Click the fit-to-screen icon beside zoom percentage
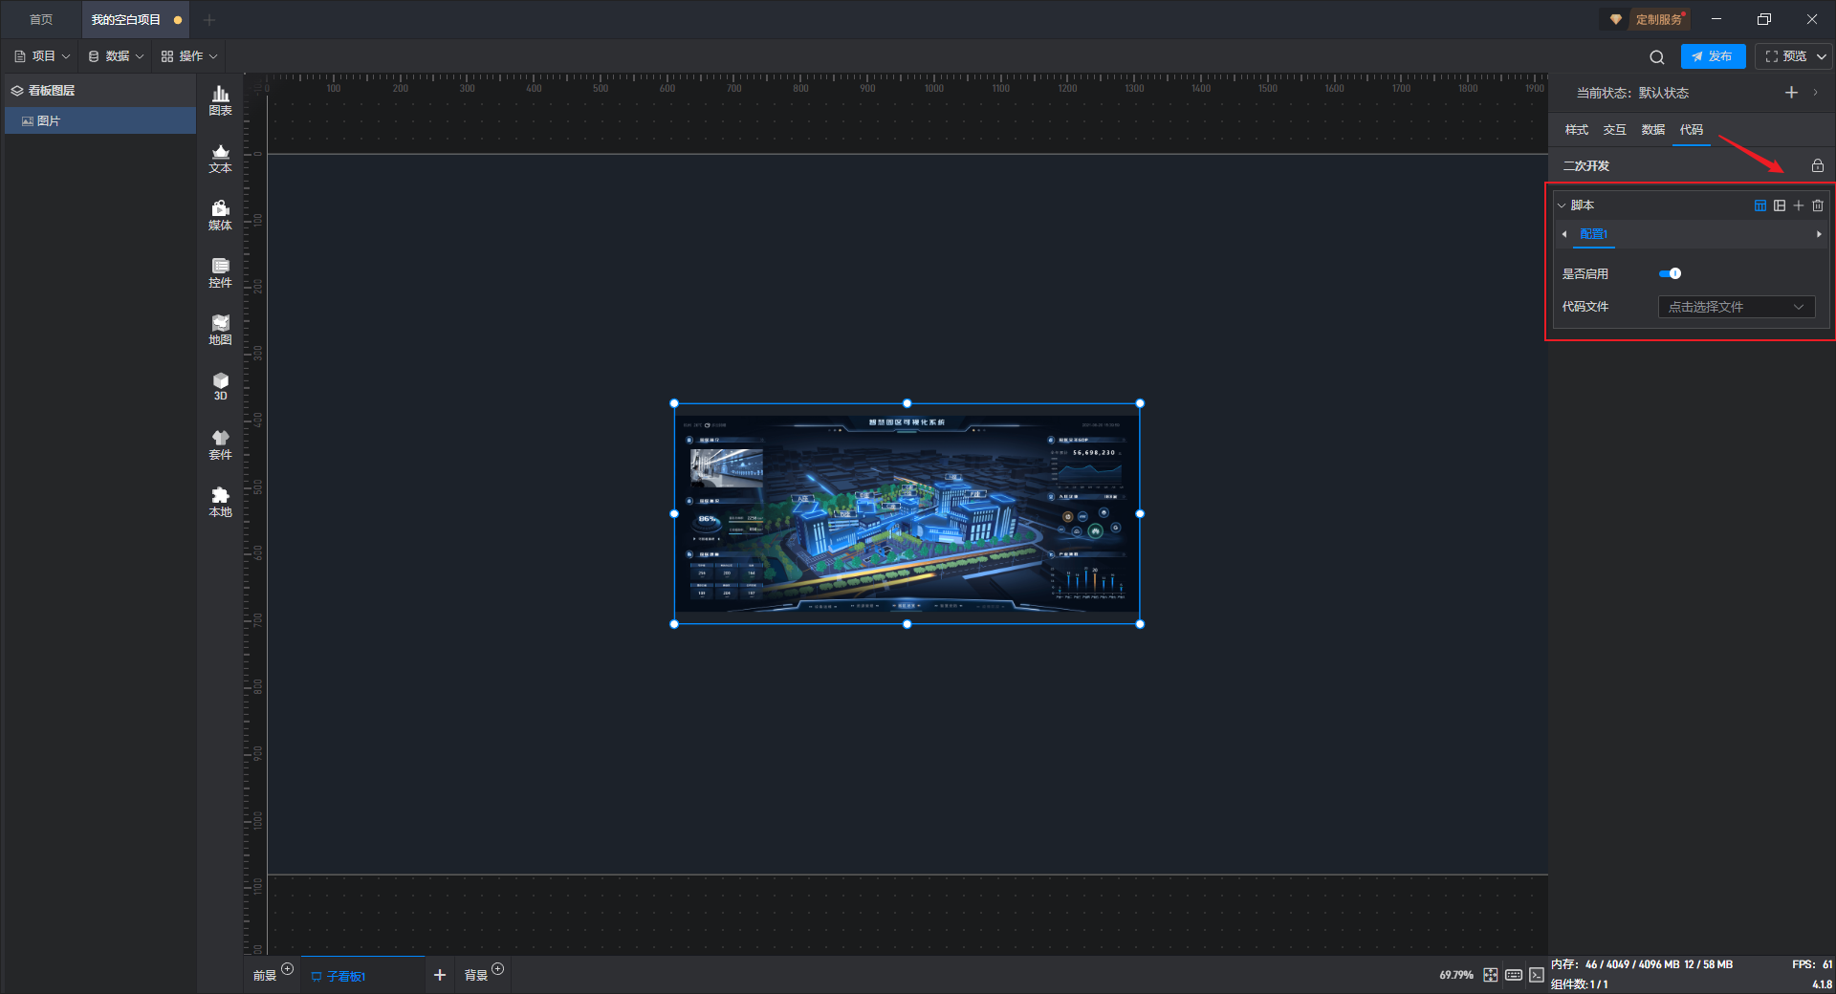Screen dimensions: 1836x994 pos(1490,975)
